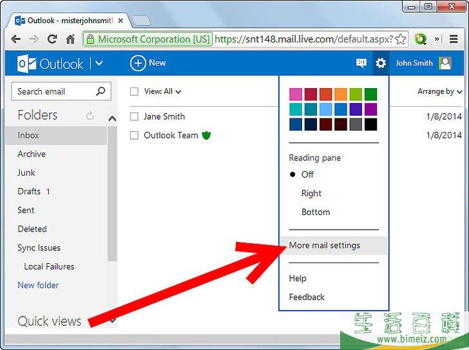Viewport: 469px width, 350px height.
Task: Pick the lime green theme color
Action: click(356, 94)
